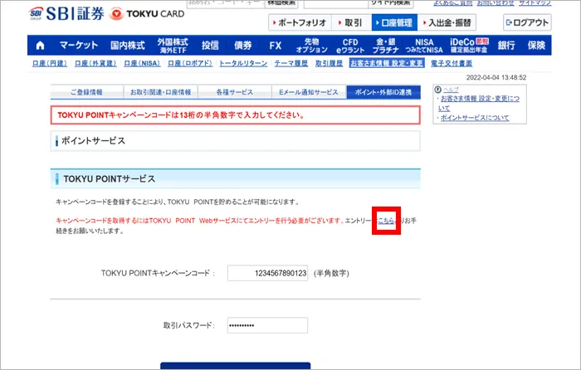Click the home icon in navigation bar
This screenshot has height=370, width=581.
click(40, 45)
